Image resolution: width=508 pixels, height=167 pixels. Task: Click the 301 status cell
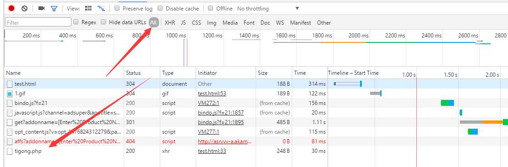click(x=131, y=122)
